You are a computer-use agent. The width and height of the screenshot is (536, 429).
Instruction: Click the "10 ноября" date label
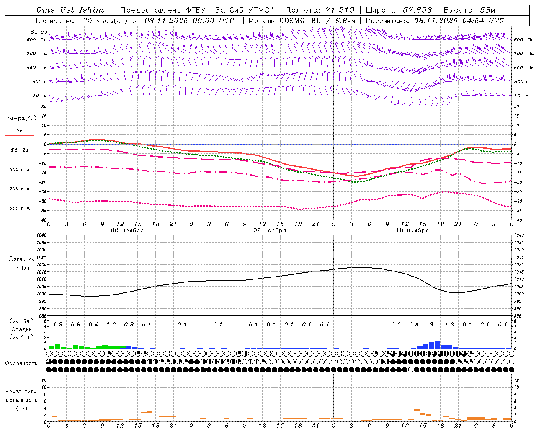(x=412, y=230)
